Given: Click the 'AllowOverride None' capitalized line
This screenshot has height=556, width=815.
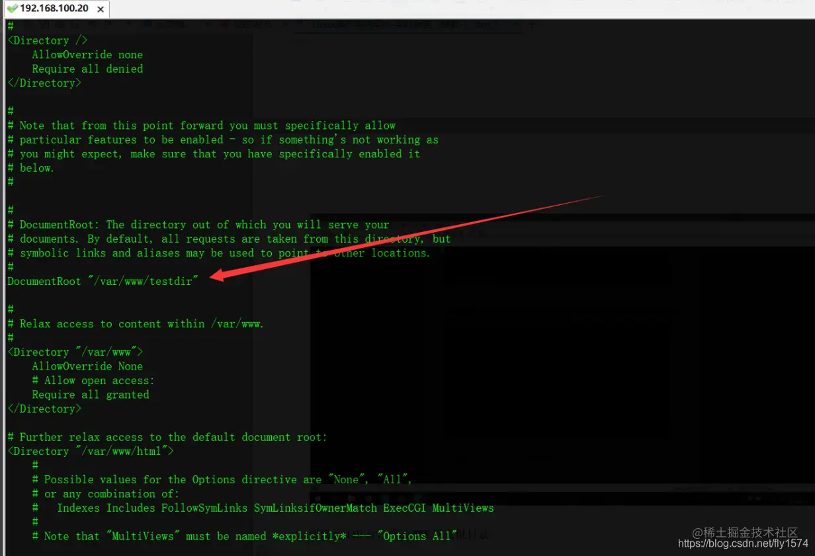Looking at the screenshot, I should [x=87, y=366].
